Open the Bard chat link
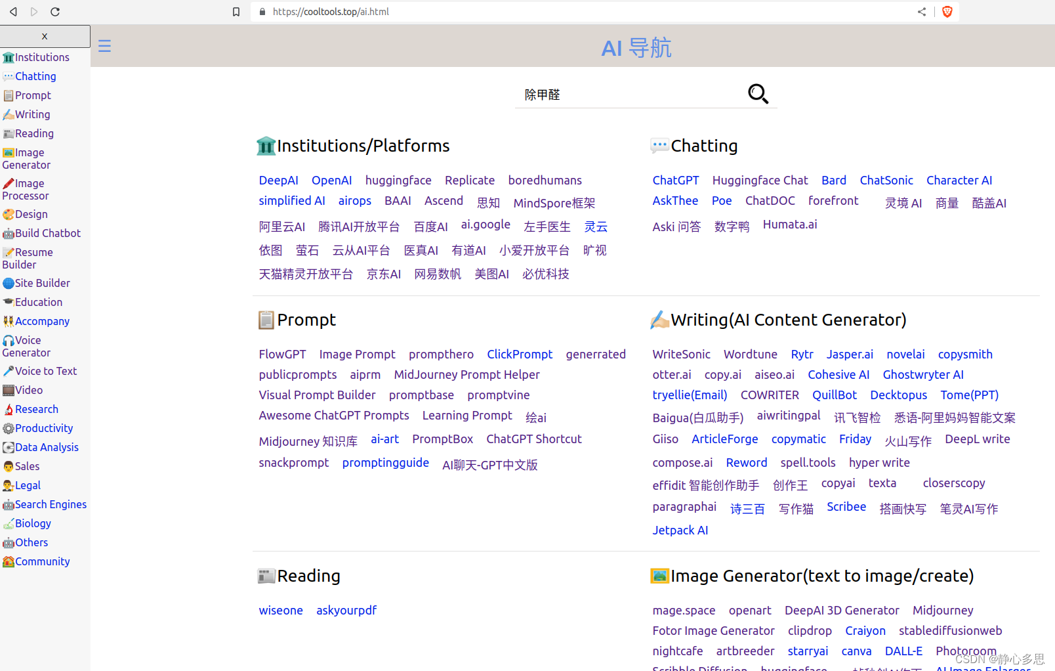The width and height of the screenshot is (1055, 671). [x=834, y=180]
